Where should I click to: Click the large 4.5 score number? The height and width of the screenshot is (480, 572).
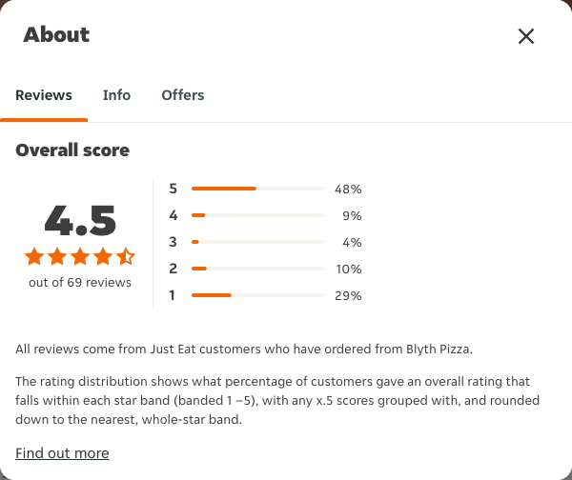click(x=80, y=220)
